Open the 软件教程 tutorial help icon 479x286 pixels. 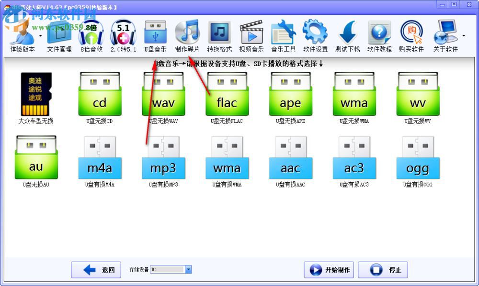[x=379, y=33]
